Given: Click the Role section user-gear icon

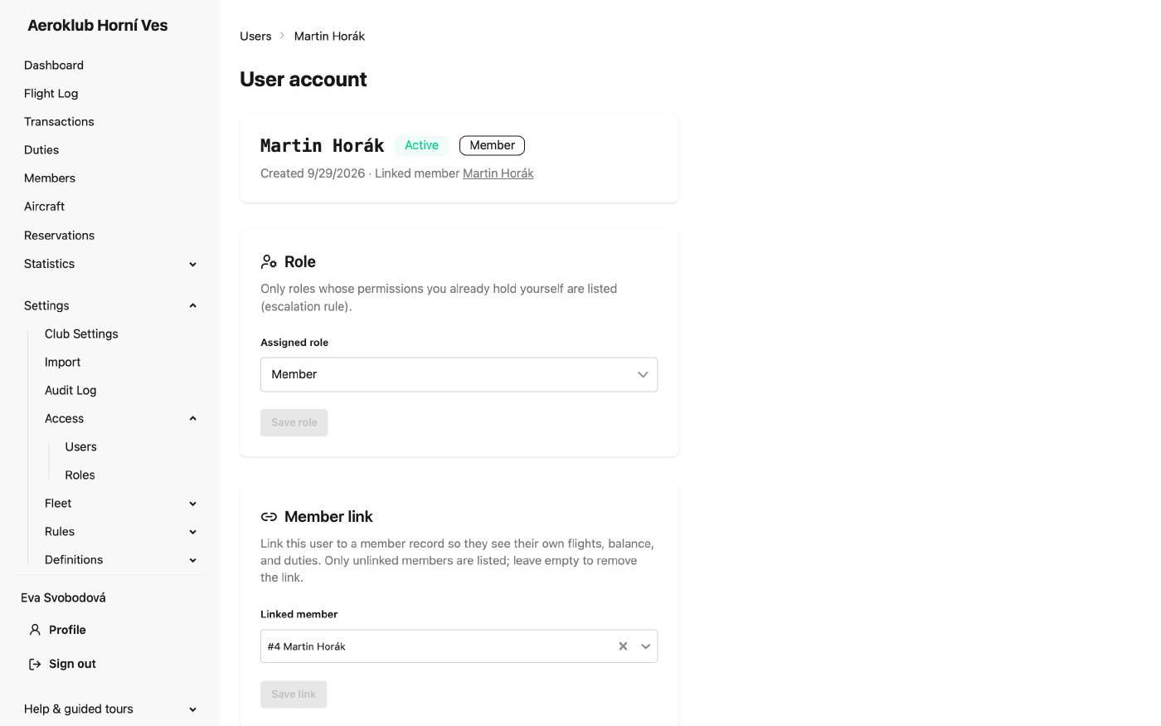Looking at the screenshot, I should [269, 262].
